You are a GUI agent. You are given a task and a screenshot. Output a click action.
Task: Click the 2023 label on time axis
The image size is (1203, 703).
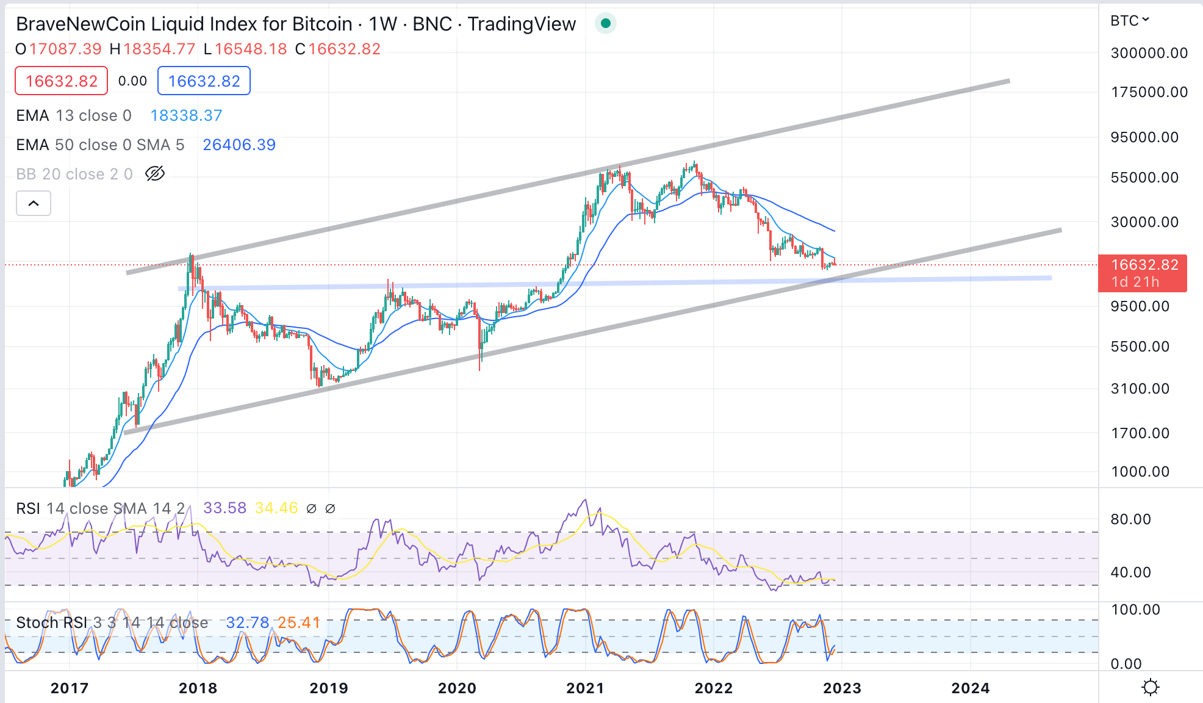(x=842, y=688)
